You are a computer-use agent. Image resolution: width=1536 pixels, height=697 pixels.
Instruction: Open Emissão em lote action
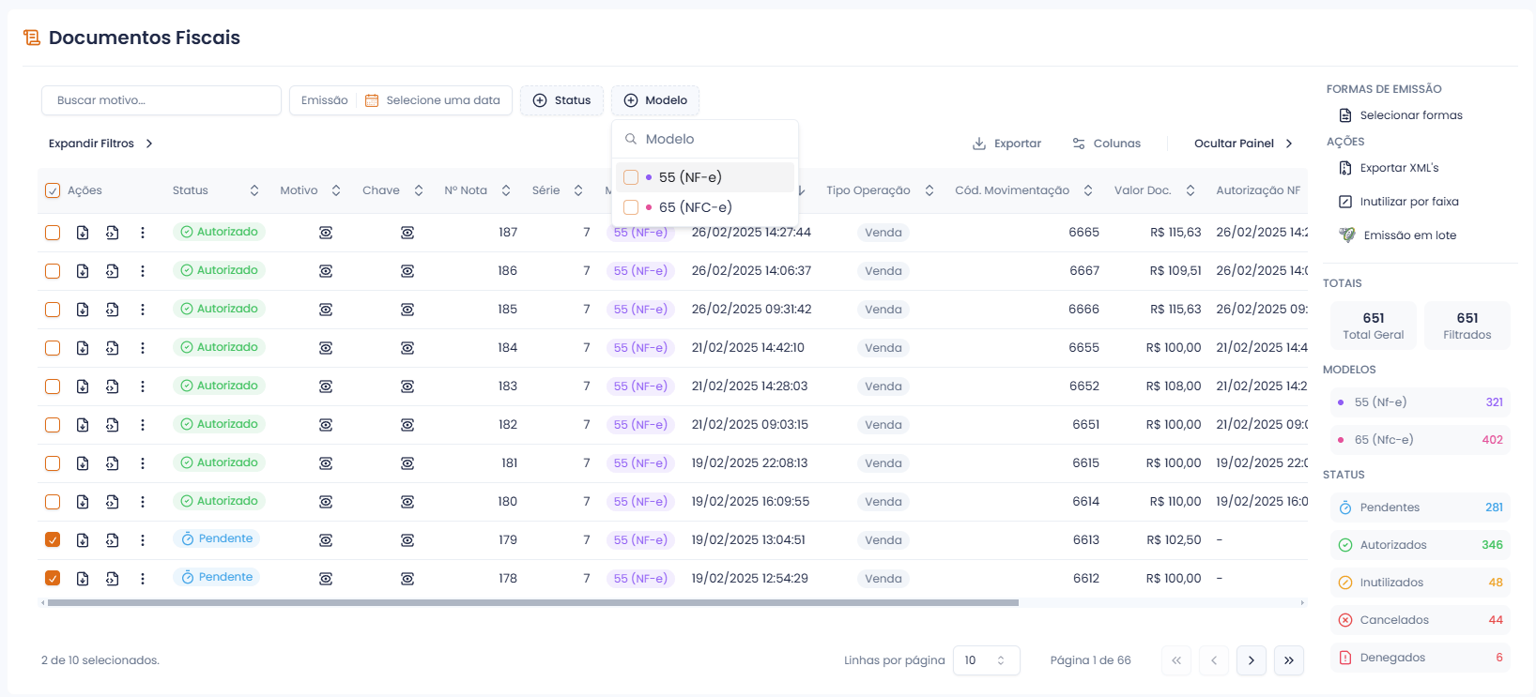click(1409, 235)
